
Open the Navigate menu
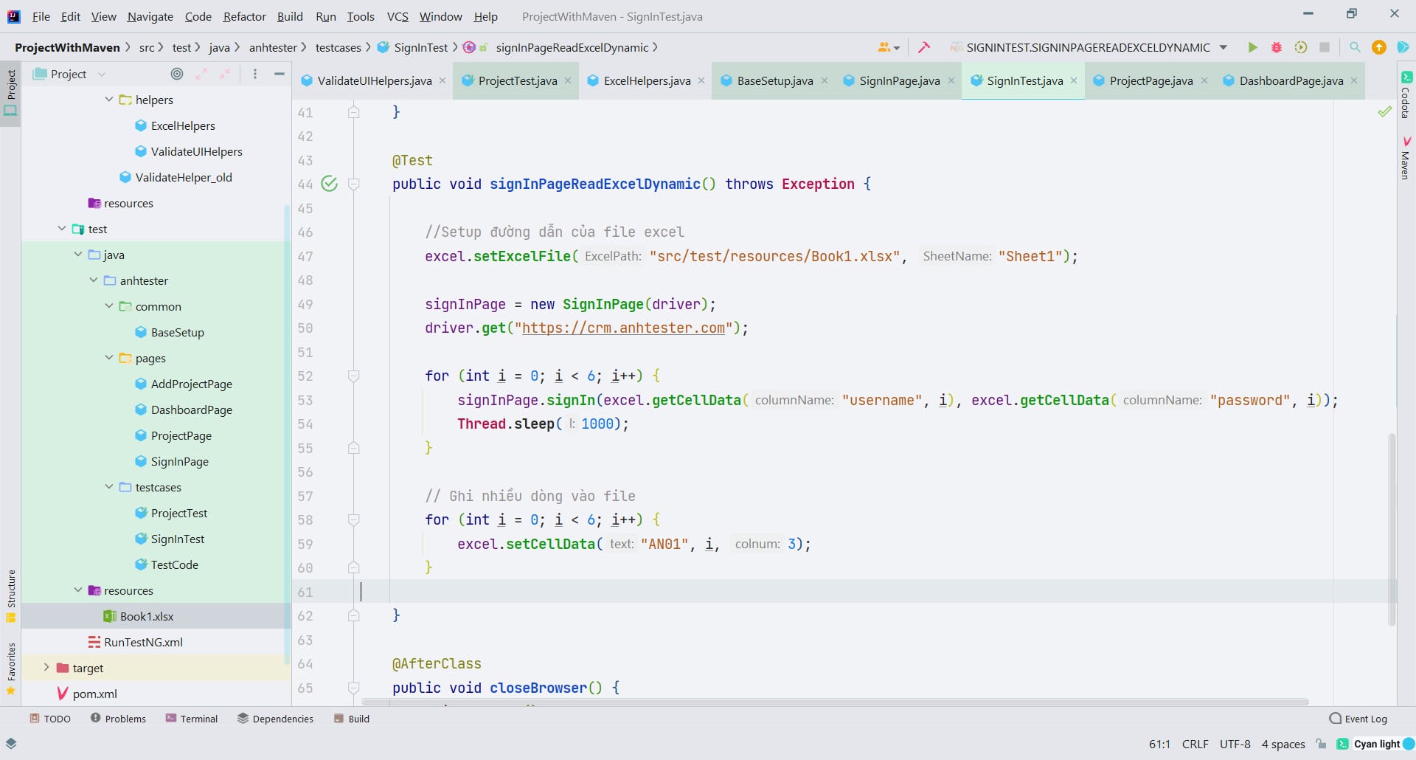pyautogui.click(x=150, y=16)
